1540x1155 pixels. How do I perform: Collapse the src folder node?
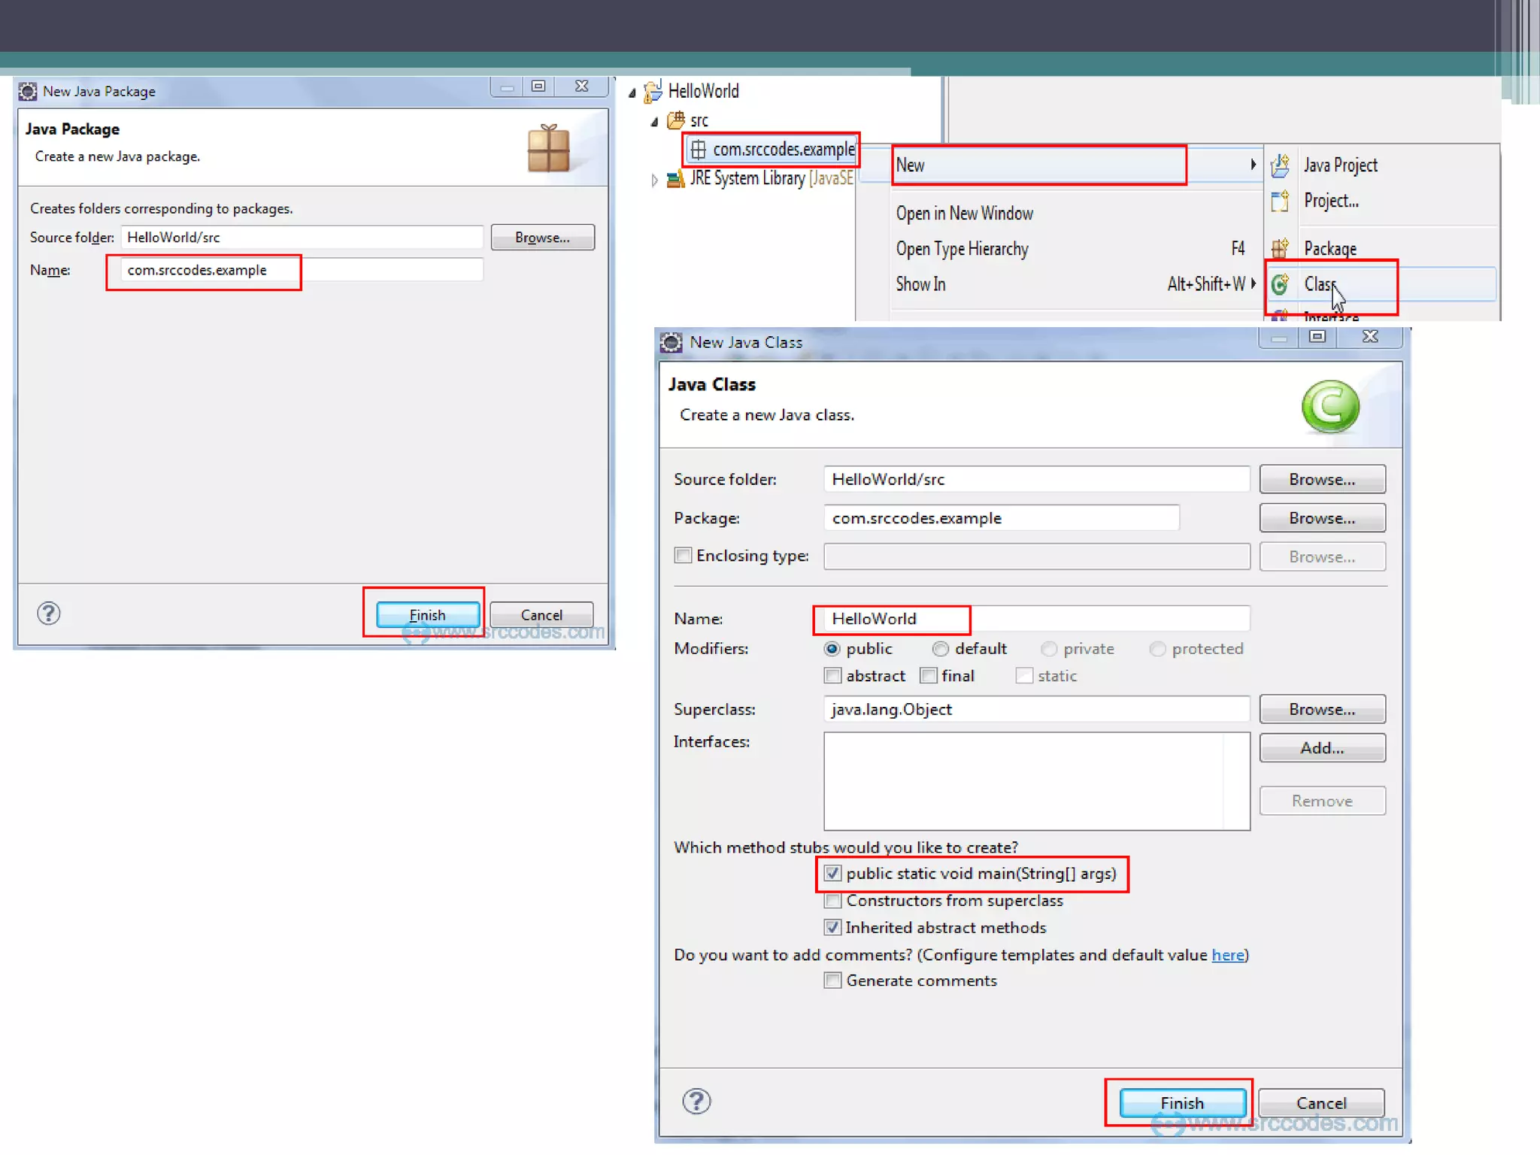pos(654,122)
